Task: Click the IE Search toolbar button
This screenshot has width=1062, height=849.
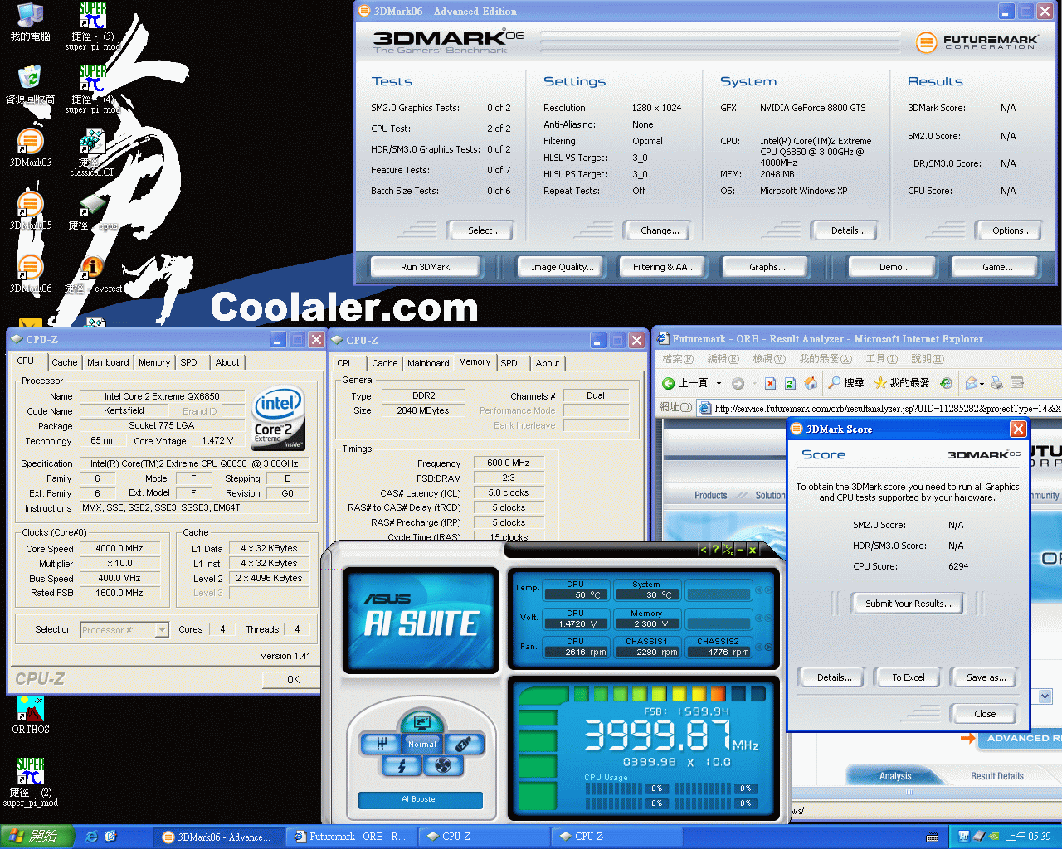Action: click(x=846, y=383)
